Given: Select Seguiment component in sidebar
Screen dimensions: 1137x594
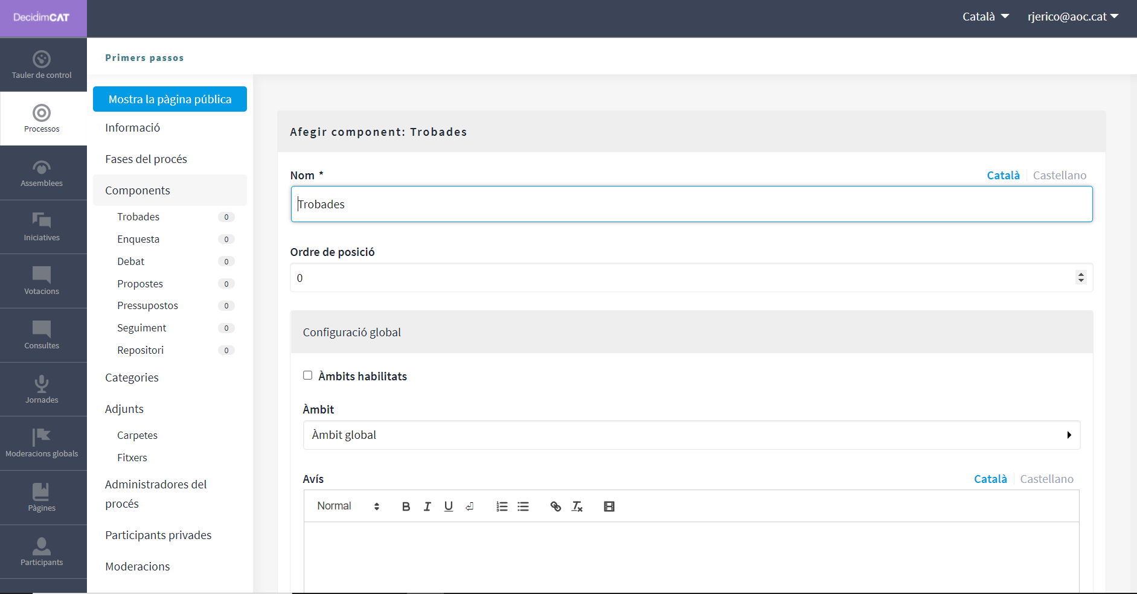Looking at the screenshot, I should tap(141, 328).
